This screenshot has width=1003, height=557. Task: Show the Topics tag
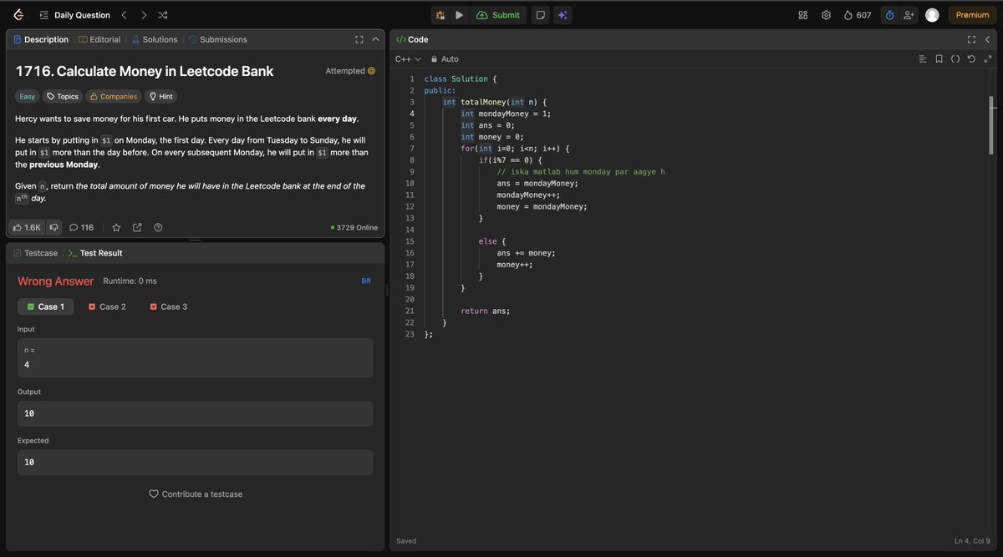click(x=62, y=96)
